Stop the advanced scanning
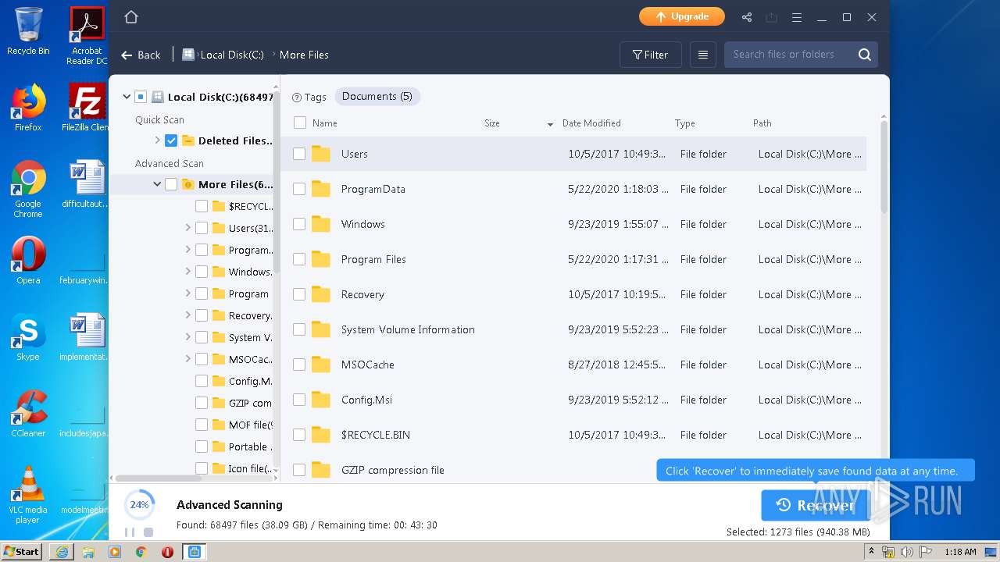This screenshot has height=562, width=1000. pyautogui.click(x=148, y=532)
